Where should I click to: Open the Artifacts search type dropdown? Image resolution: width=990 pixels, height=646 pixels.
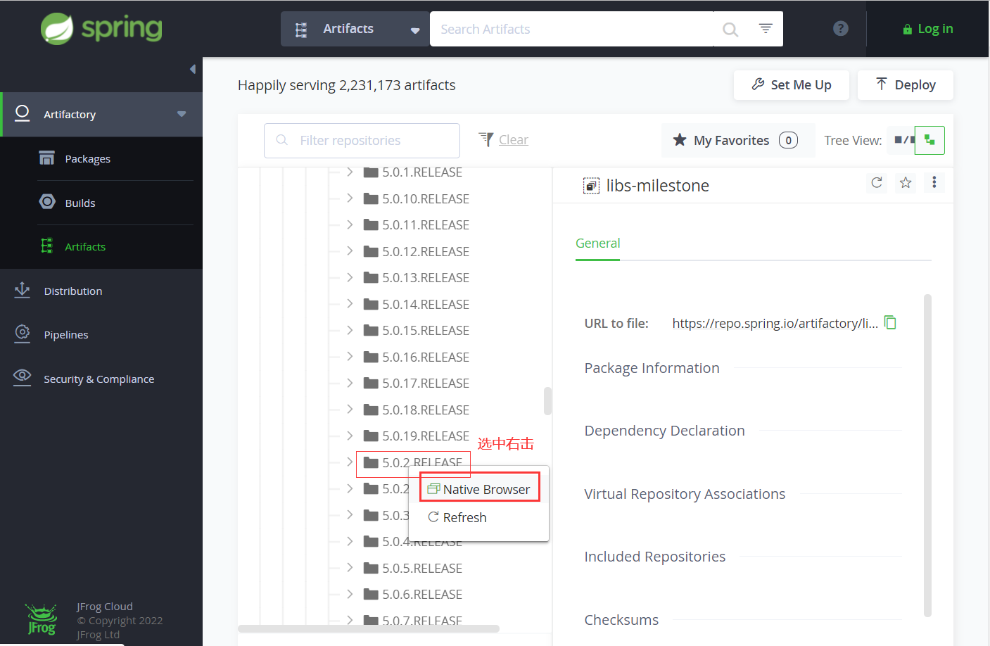click(355, 29)
